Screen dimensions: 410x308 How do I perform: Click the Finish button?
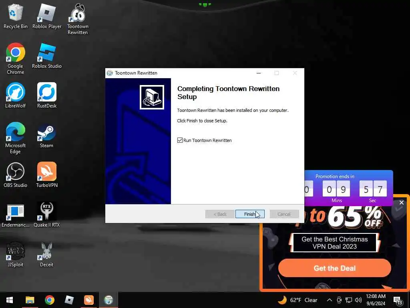tap(250, 214)
